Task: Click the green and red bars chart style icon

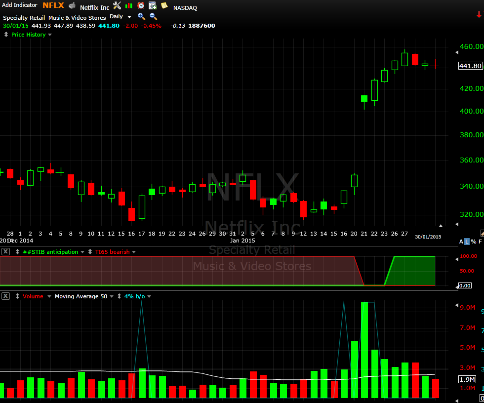Action: [x=129, y=5]
